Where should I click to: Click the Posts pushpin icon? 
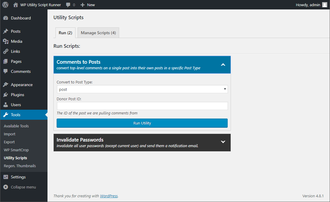pos(6,31)
